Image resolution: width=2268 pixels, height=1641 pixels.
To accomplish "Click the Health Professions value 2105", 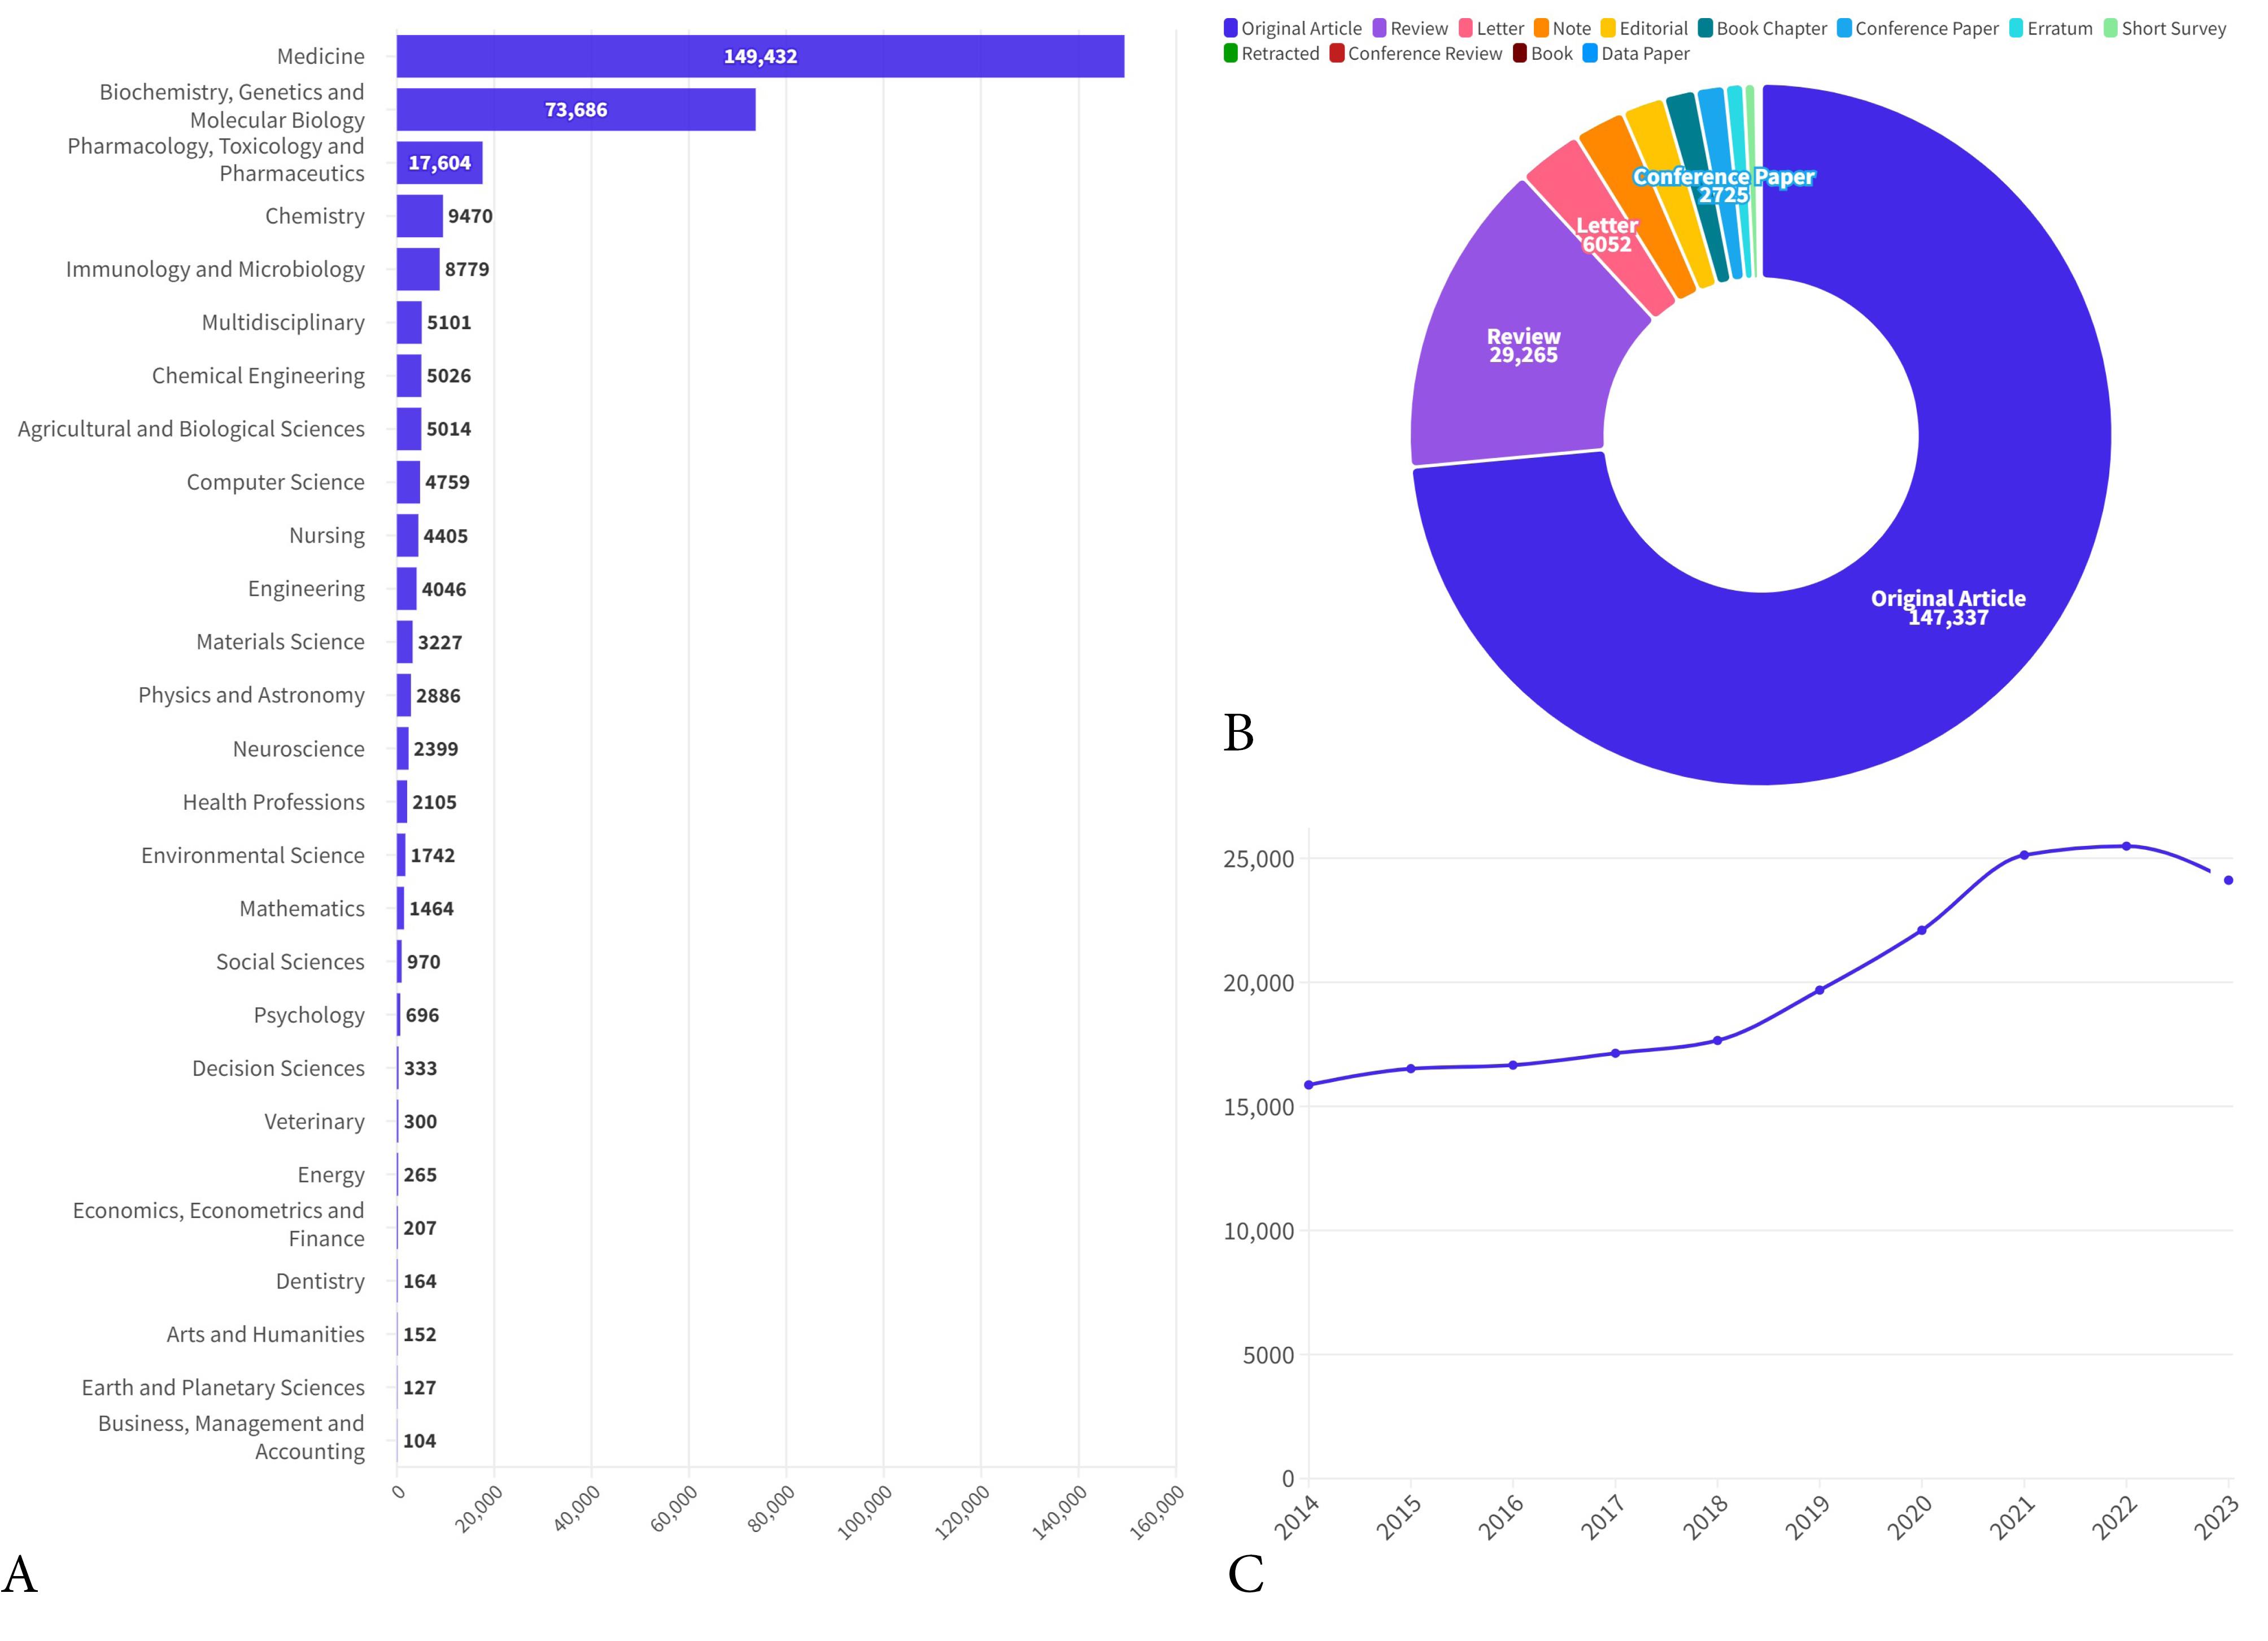I will coord(434,802).
